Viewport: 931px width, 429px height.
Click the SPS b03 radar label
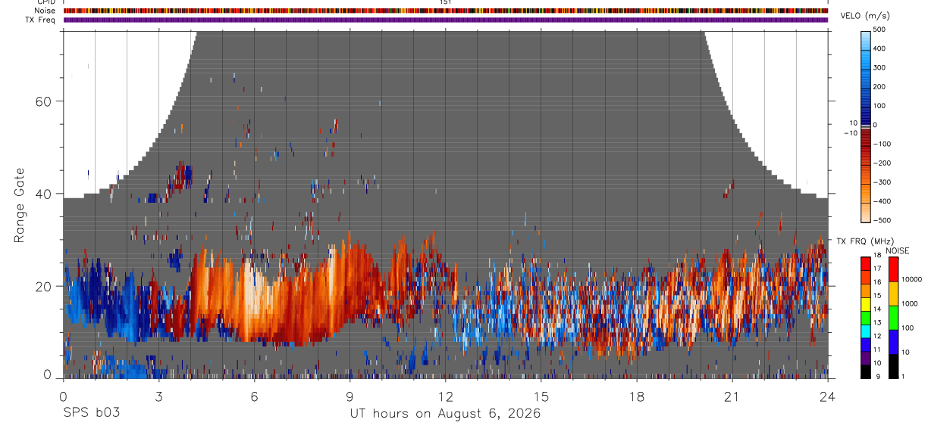[91, 414]
